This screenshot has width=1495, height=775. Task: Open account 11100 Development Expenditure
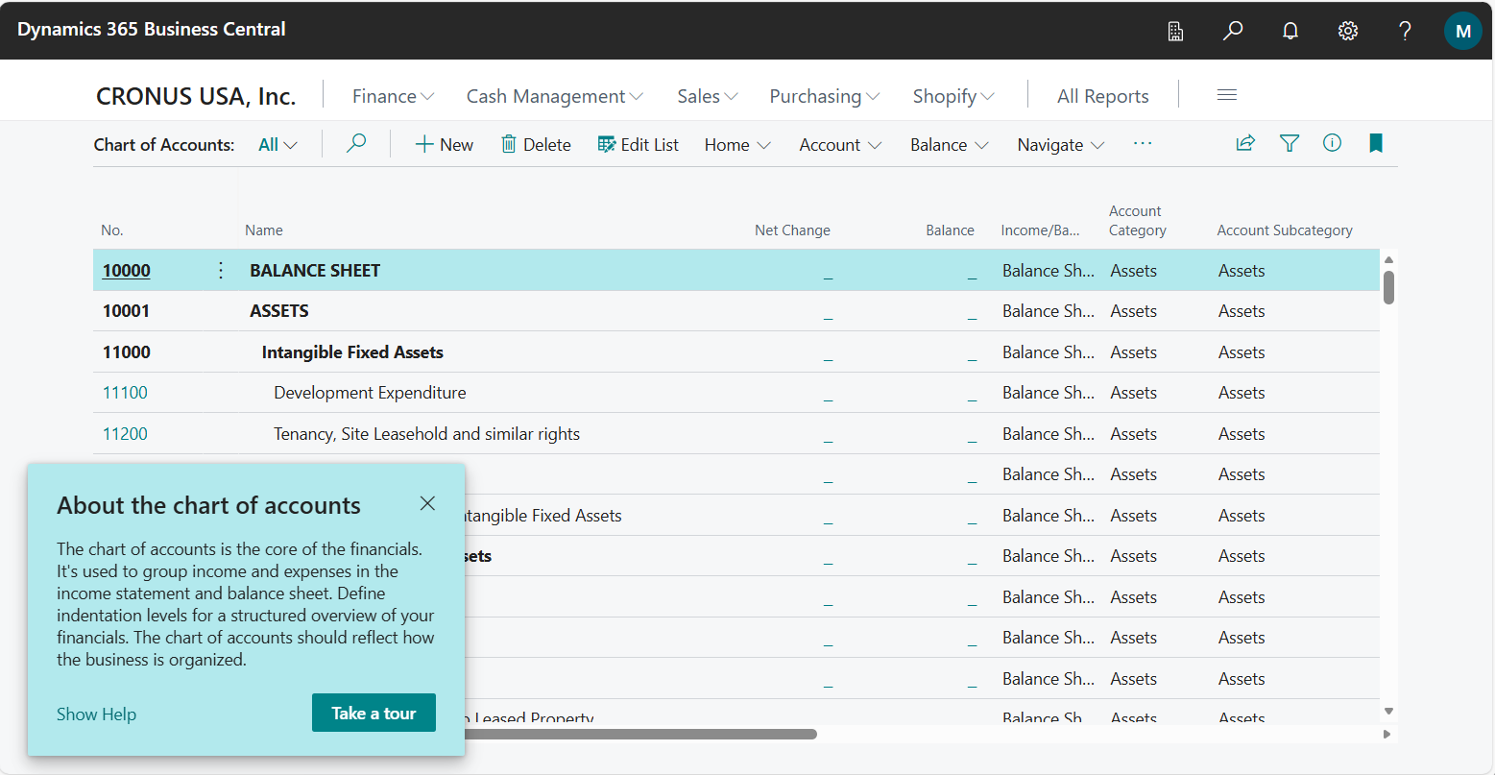coord(126,392)
